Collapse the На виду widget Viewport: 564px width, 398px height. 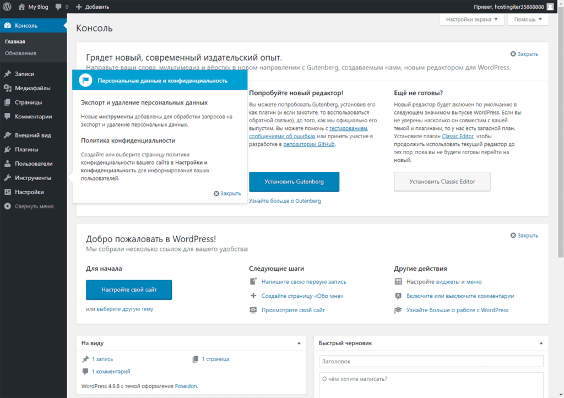pos(299,343)
